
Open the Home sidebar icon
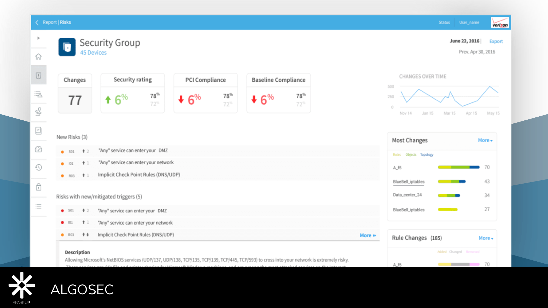[39, 57]
